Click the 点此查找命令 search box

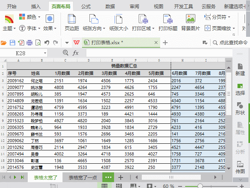point(230,43)
